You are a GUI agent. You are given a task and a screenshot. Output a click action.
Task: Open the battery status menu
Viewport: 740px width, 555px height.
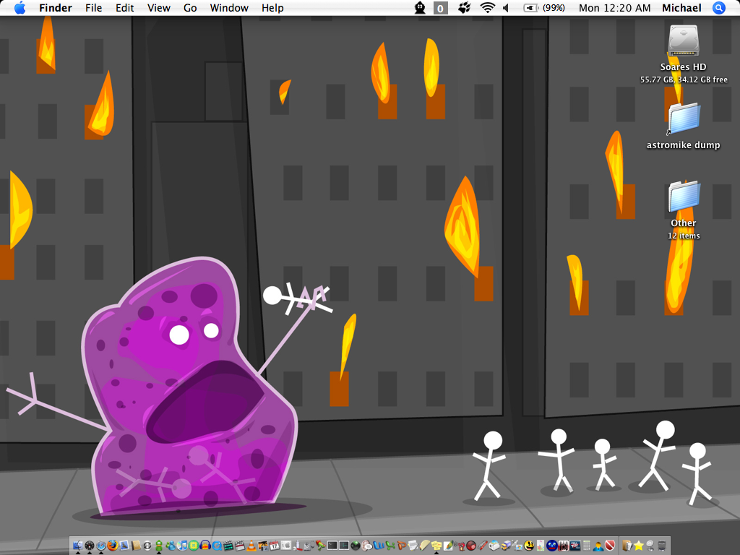pyautogui.click(x=544, y=7)
